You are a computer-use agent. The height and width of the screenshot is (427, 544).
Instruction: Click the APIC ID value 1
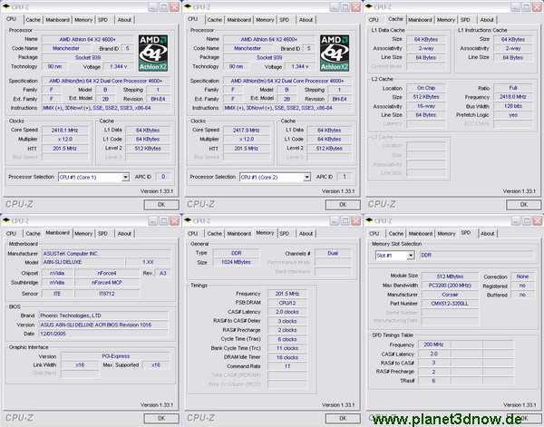tap(345, 177)
